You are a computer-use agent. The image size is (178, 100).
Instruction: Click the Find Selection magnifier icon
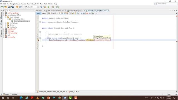[x=60, y=14]
